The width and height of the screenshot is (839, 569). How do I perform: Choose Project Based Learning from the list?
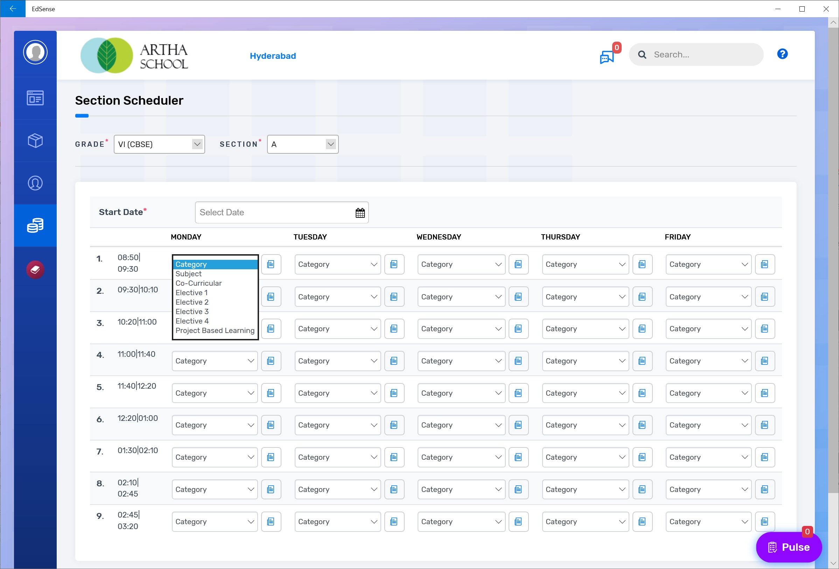[x=215, y=330]
